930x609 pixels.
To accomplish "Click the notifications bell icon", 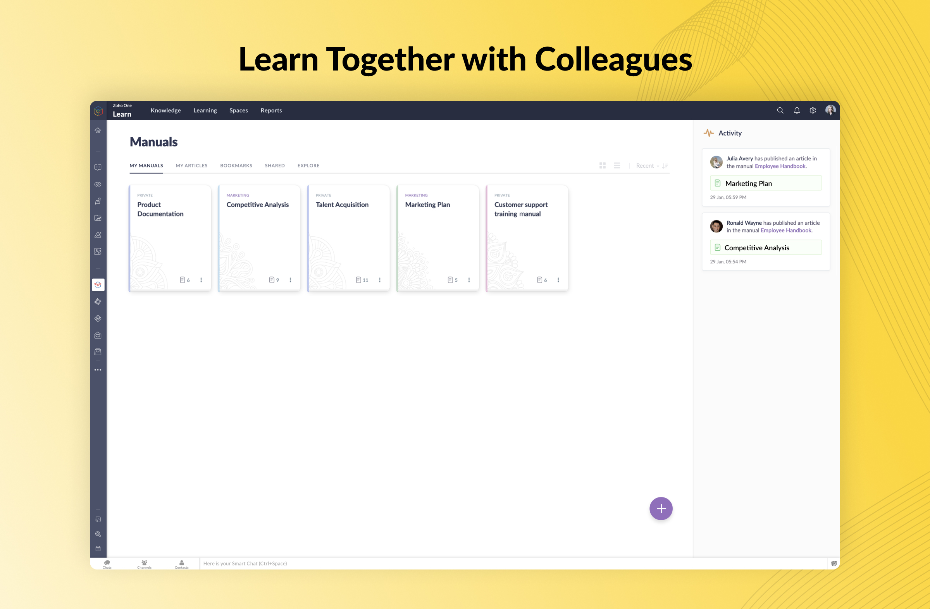I will point(796,110).
